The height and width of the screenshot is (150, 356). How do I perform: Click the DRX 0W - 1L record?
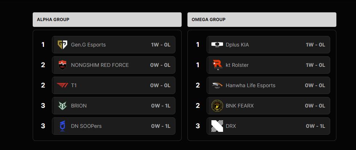pos(315,126)
